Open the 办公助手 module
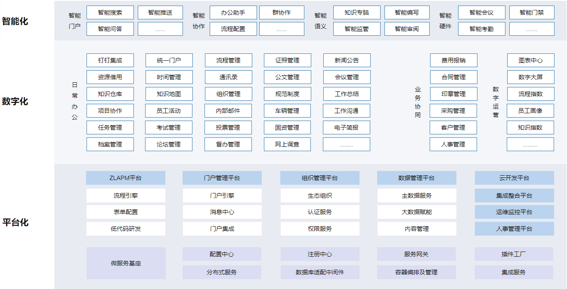 [x=233, y=12]
